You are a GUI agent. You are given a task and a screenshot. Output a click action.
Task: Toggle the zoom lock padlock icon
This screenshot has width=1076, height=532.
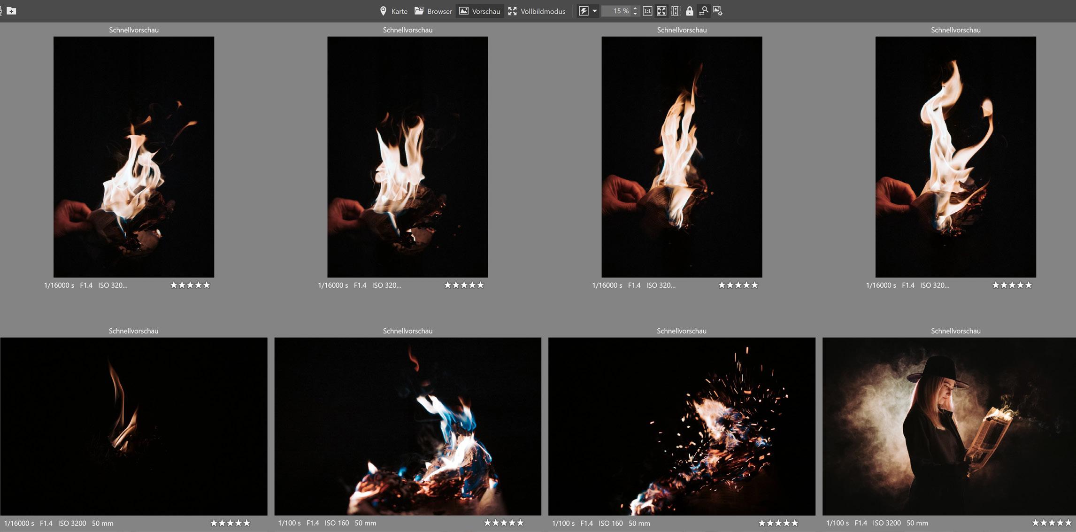pyautogui.click(x=689, y=11)
